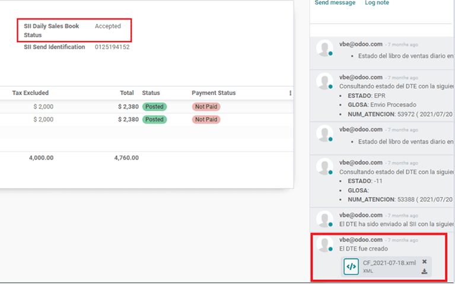Click the Not Paid badge in the second row
Screen dimensions: 455x284
pos(206,120)
